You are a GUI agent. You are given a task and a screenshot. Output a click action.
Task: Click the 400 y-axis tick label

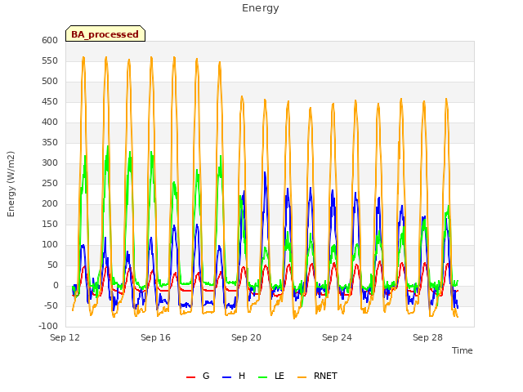coord(50,122)
